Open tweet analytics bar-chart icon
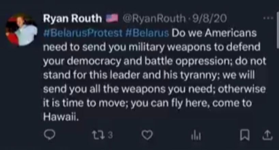Screen dimensions: 279x150 click(195, 136)
